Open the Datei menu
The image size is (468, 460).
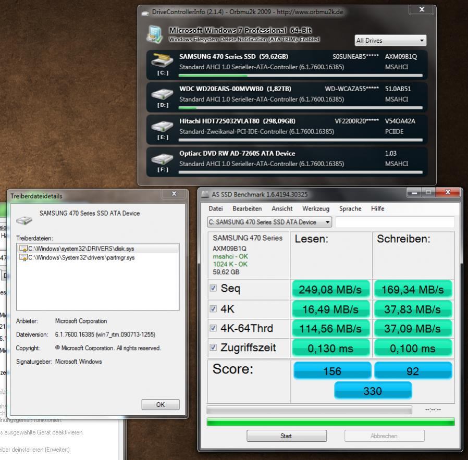pos(215,209)
